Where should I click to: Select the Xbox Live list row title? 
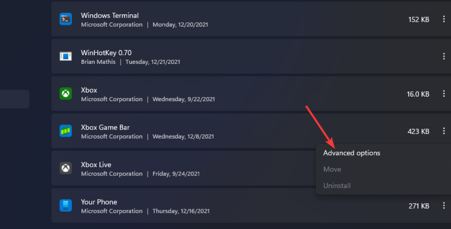pos(96,165)
